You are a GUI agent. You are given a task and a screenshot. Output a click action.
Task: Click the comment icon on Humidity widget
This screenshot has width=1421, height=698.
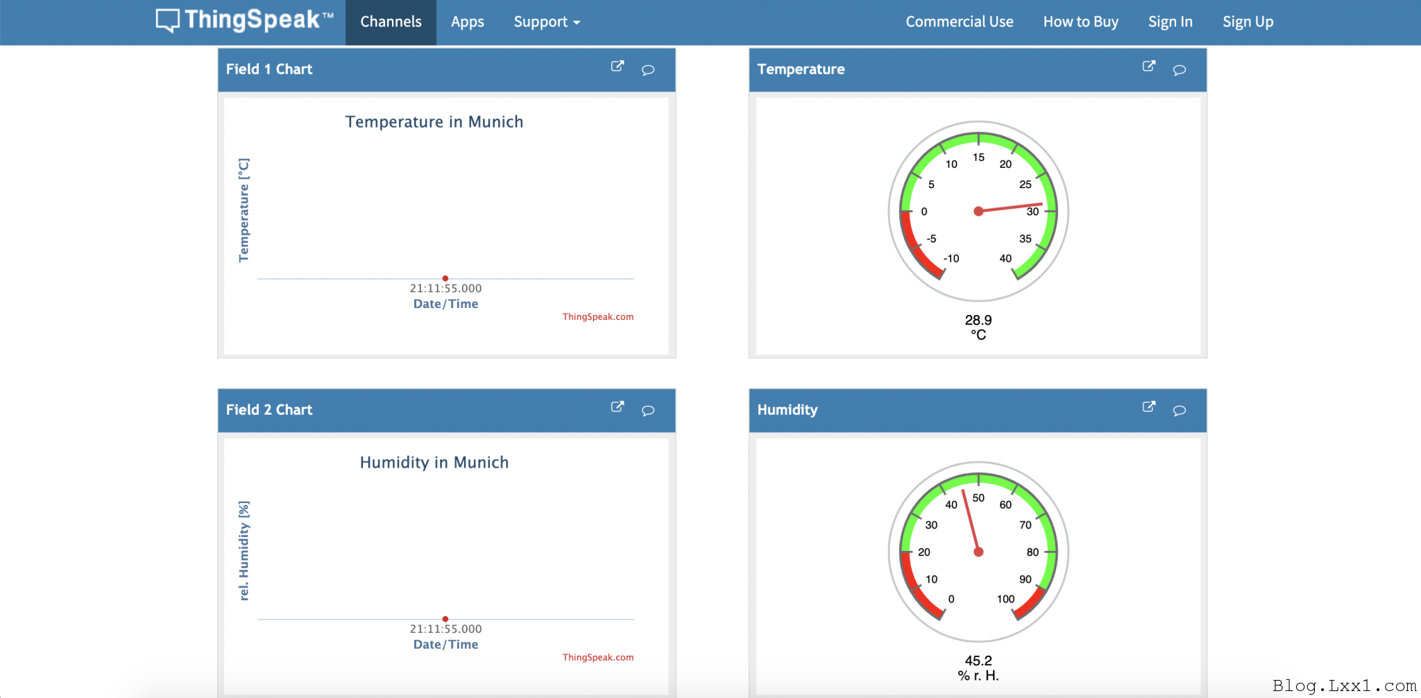1180,410
